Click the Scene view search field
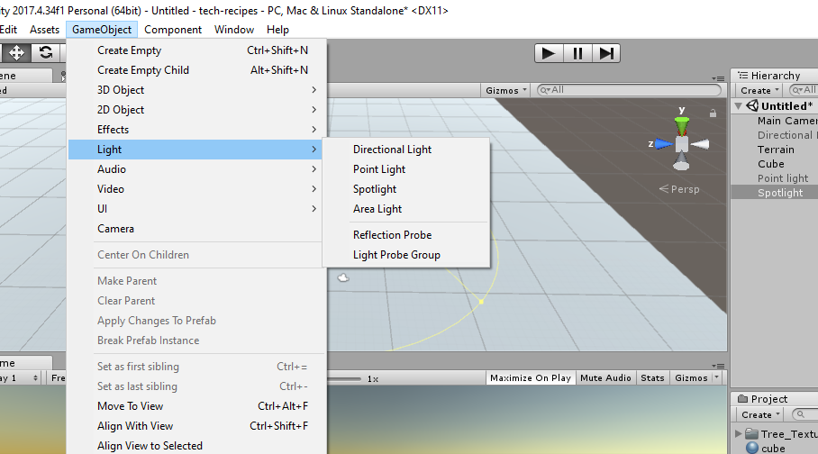This screenshot has width=818, height=454. [x=629, y=90]
